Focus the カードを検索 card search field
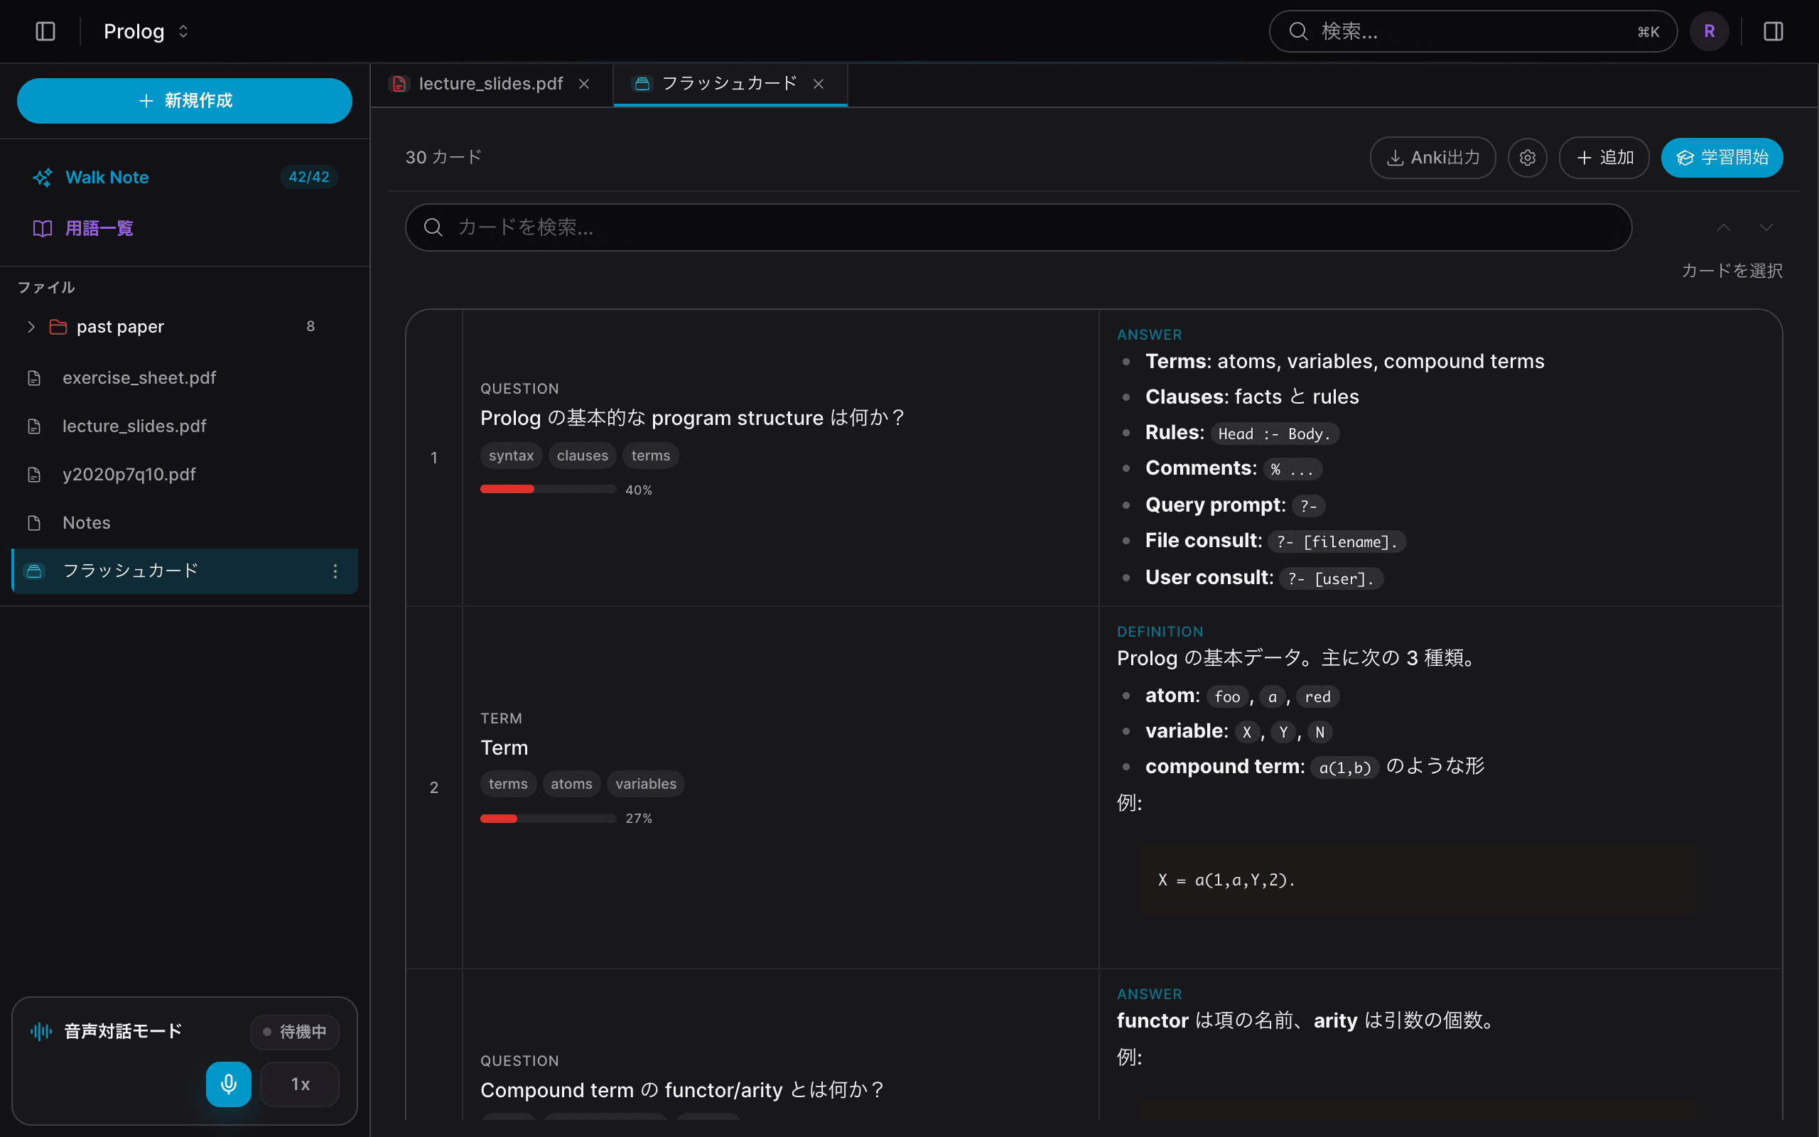The height and width of the screenshot is (1137, 1819). coord(1018,227)
